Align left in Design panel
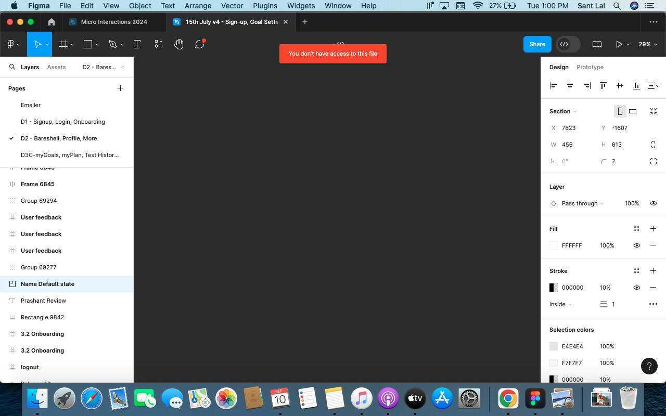The height and width of the screenshot is (416, 666). (x=553, y=86)
